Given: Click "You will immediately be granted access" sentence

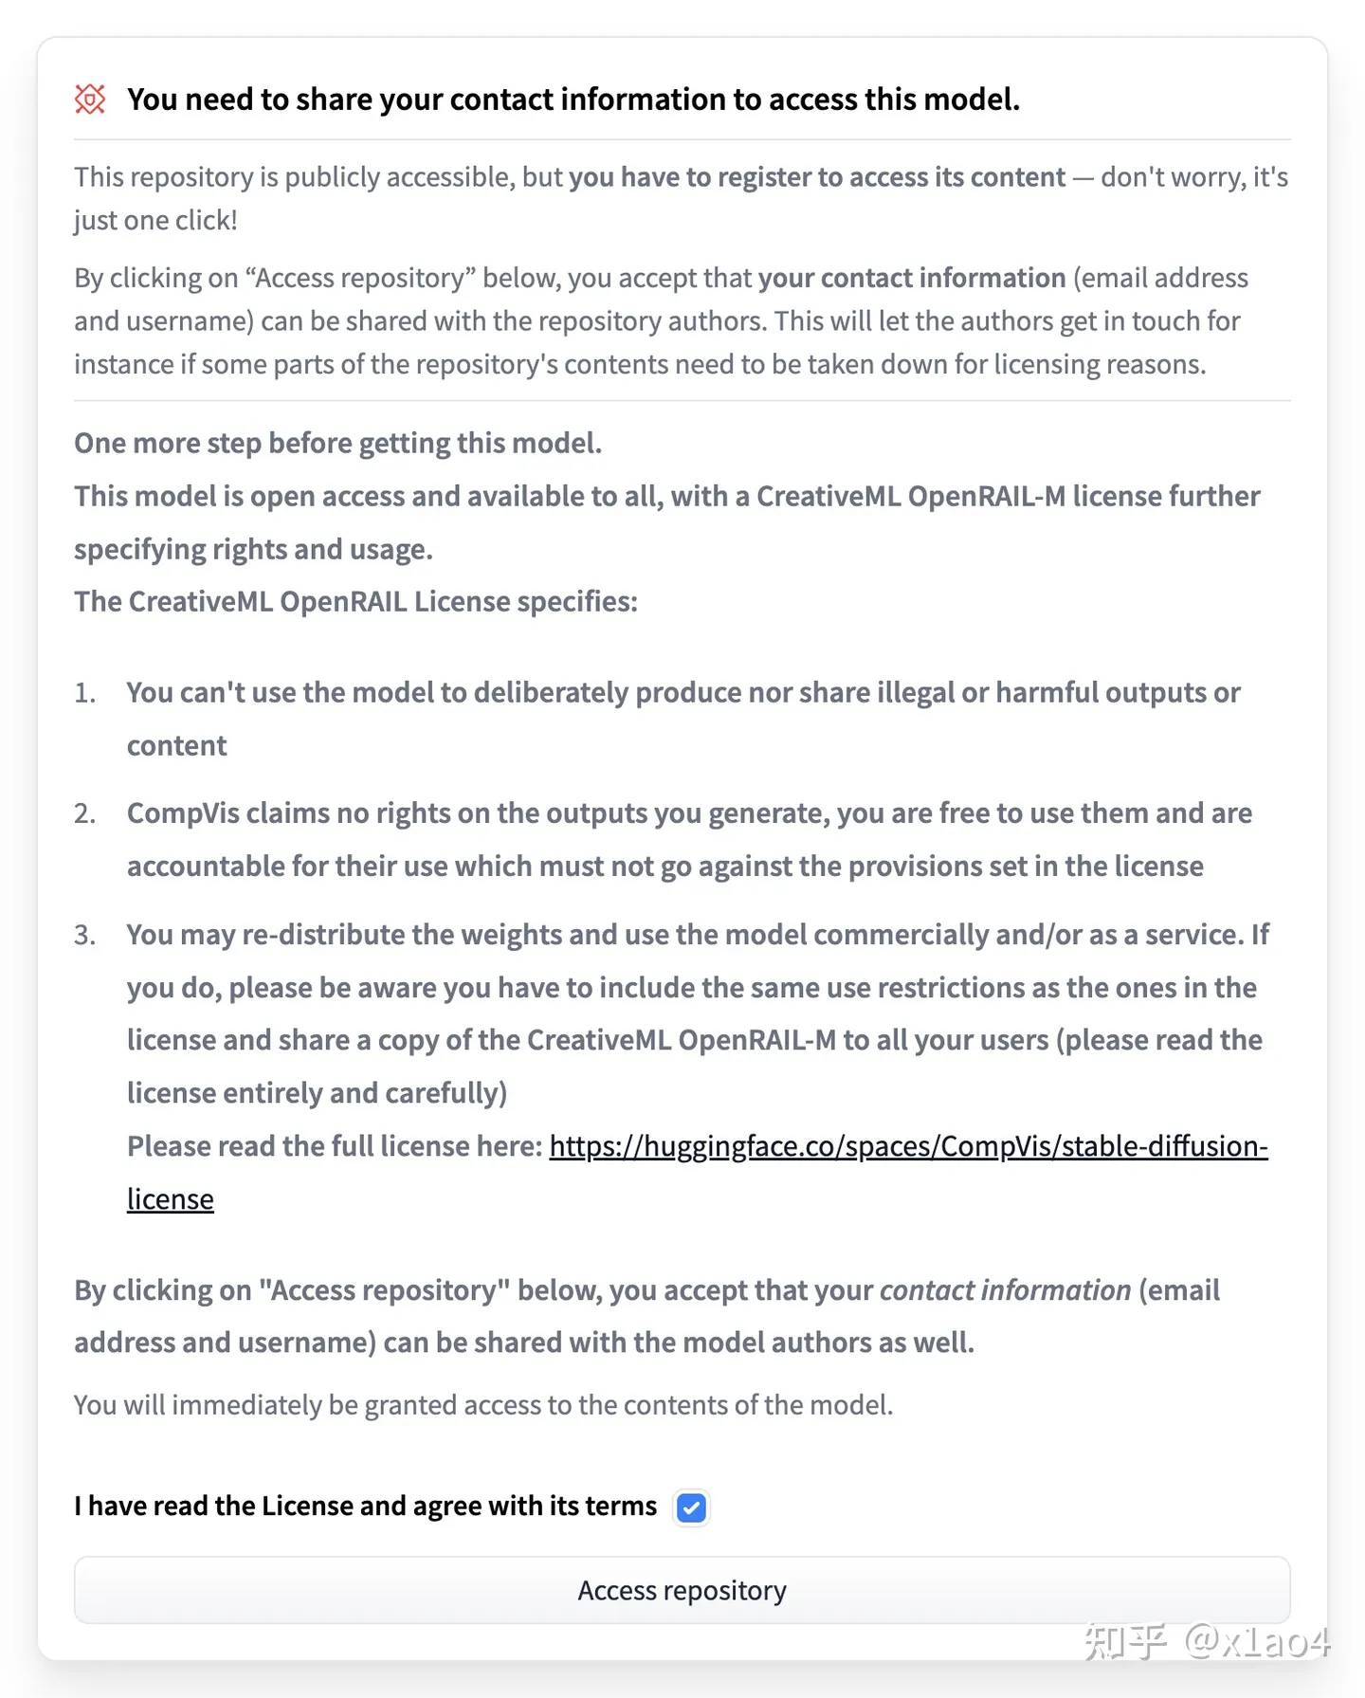Looking at the screenshot, I should tap(483, 1404).
